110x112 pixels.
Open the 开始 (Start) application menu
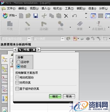click(x=10, y=15)
